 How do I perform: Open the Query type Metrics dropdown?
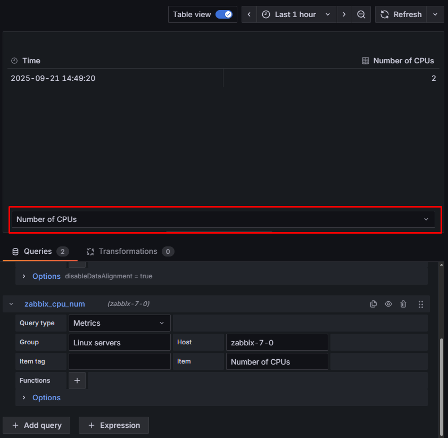pyautogui.click(x=119, y=323)
